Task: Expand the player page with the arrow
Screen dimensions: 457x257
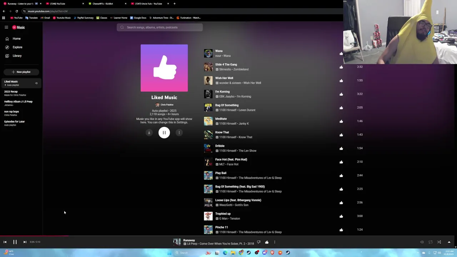Action: (449, 242)
